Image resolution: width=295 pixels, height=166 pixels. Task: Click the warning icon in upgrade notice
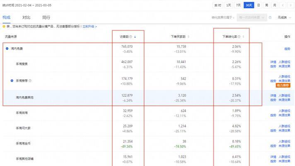click(4, 27)
